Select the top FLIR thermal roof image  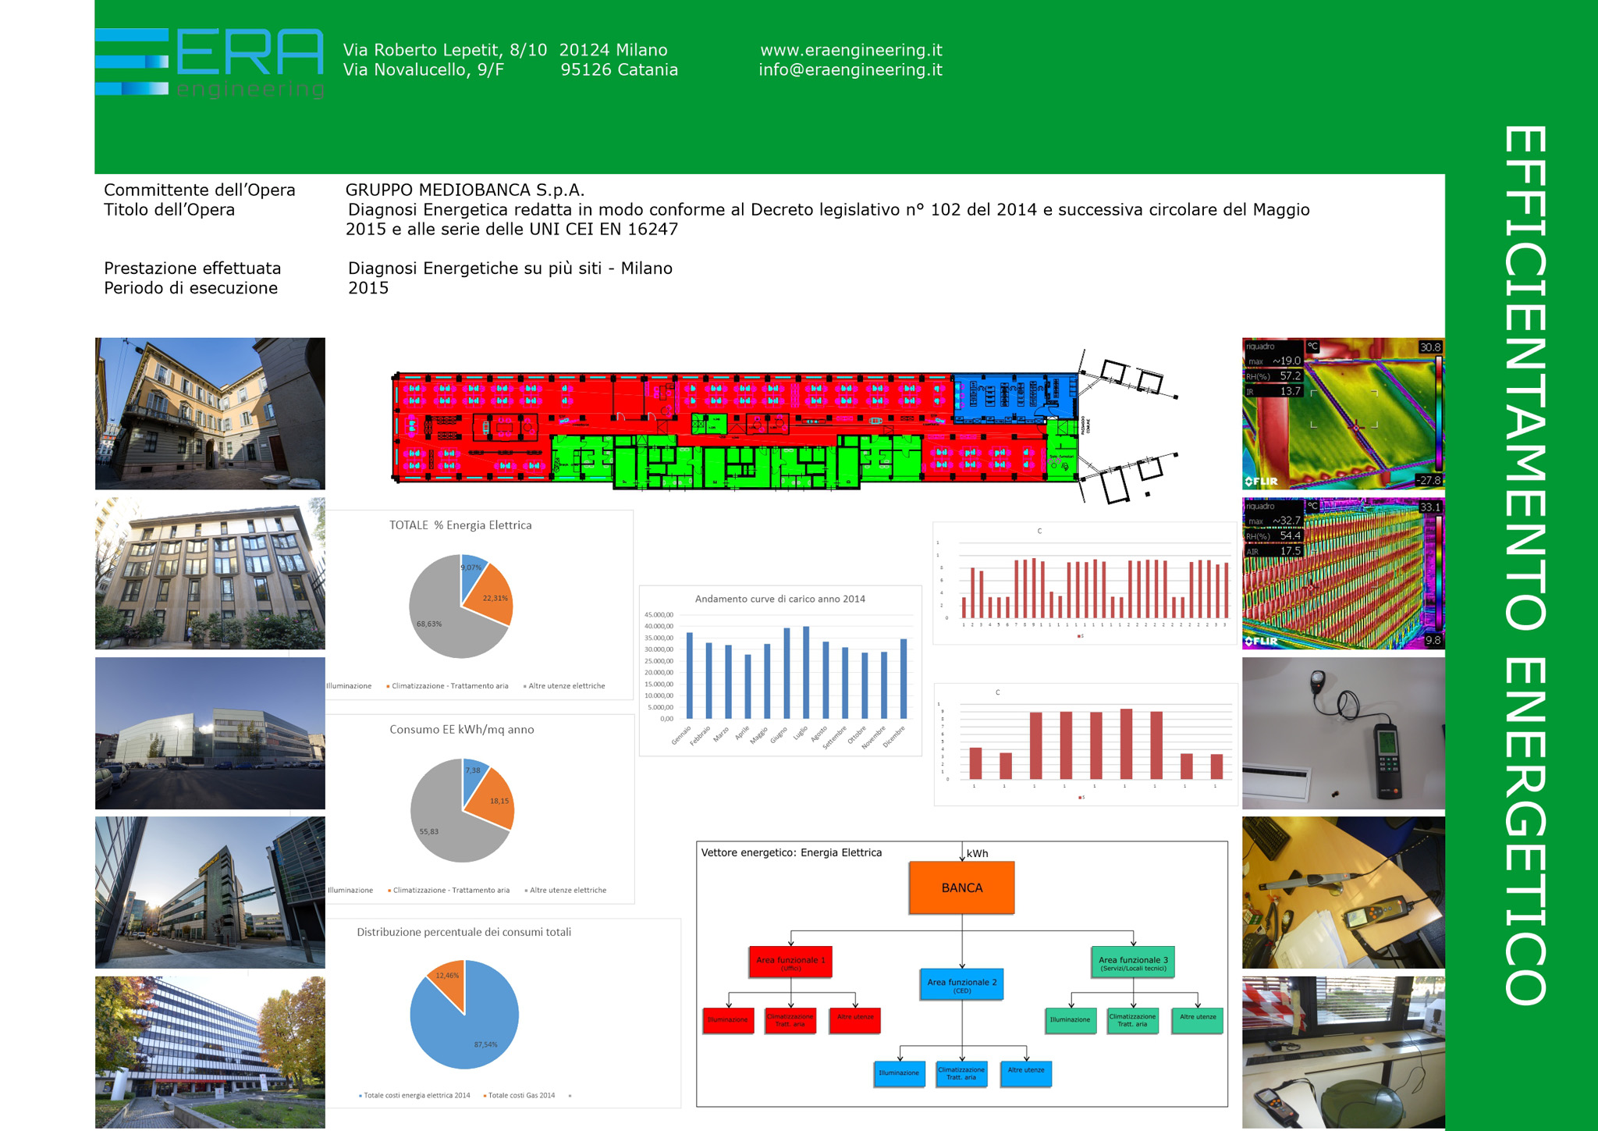pos(1342,413)
